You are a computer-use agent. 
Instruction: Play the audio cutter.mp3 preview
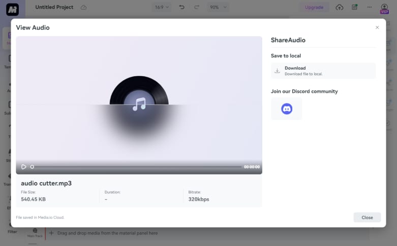coord(23,166)
